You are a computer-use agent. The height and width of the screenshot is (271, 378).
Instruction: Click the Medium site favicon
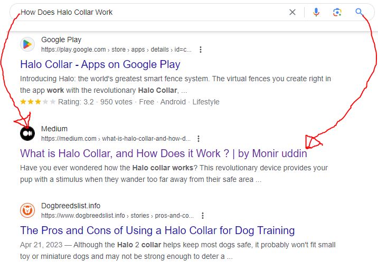click(x=27, y=133)
